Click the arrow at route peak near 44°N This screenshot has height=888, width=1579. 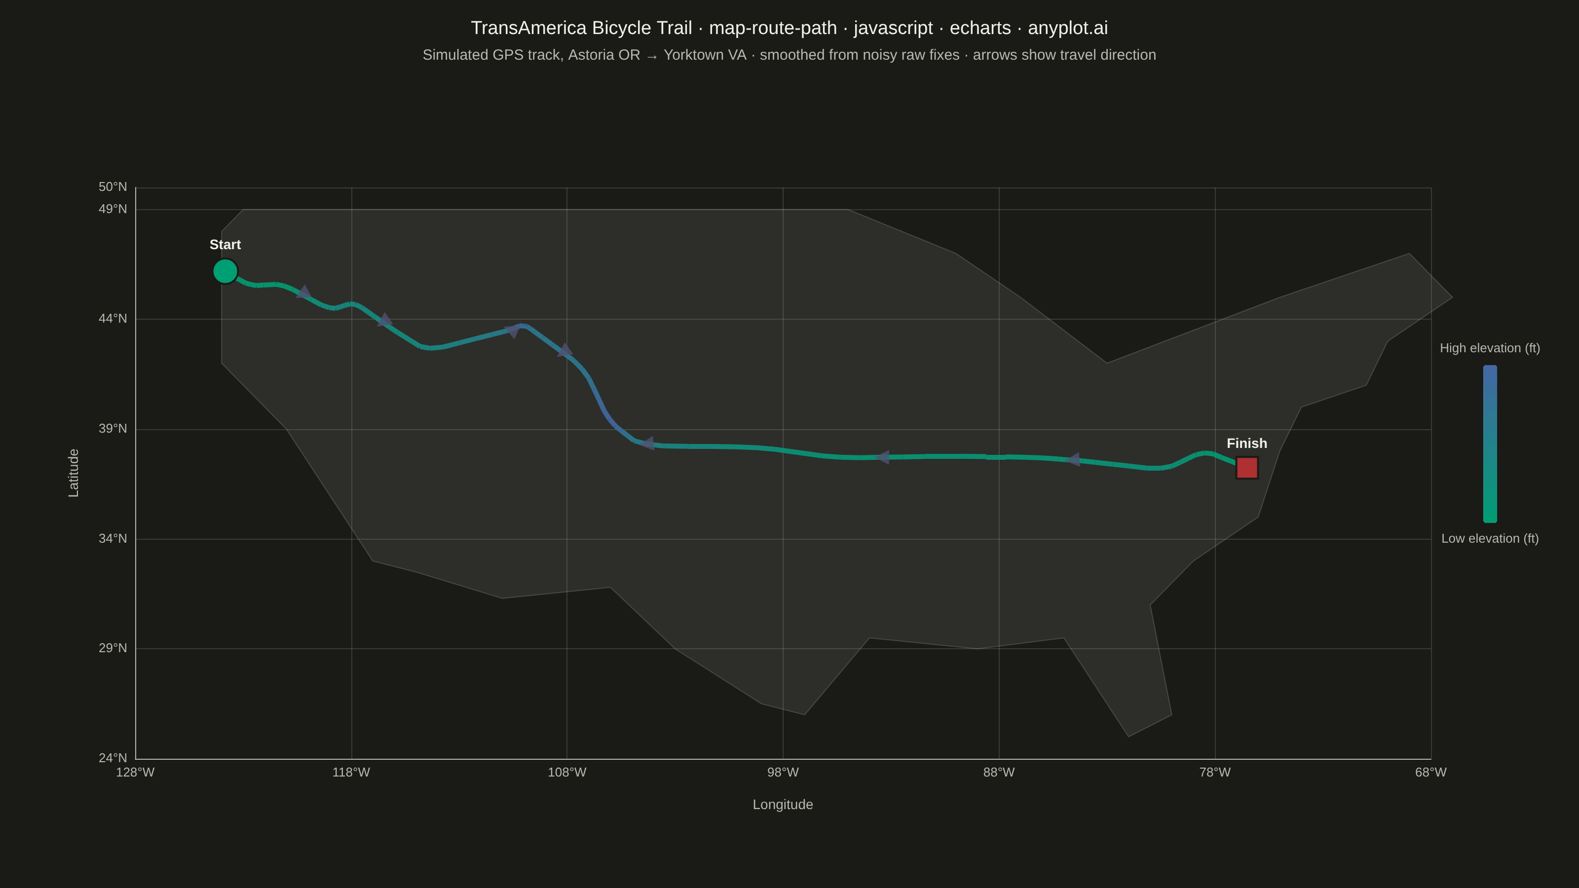513,331
